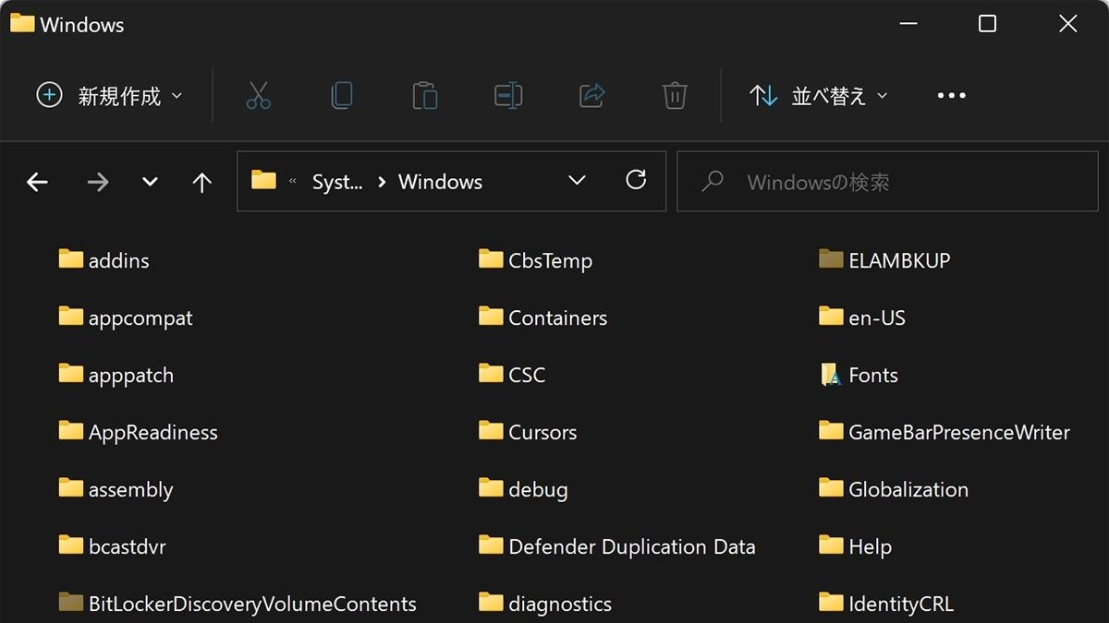Image resolution: width=1109 pixels, height=623 pixels.
Task: Click the Syst... breadcrumb segment
Action: click(337, 182)
